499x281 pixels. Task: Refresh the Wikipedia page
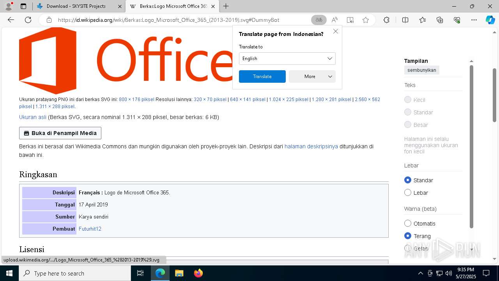[x=28, y=20]
